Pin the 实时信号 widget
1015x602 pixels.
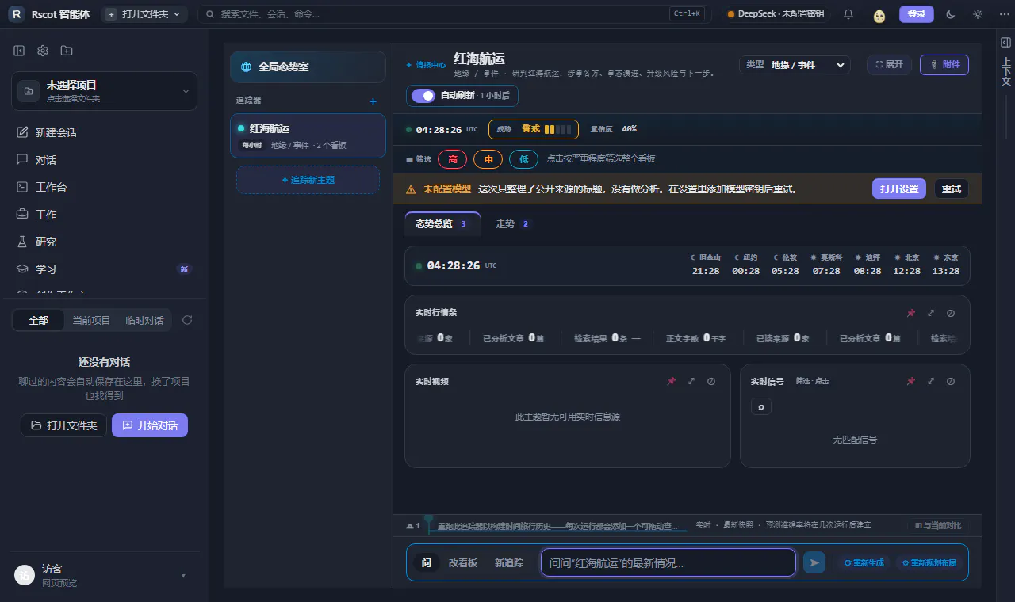tap(911, 381)
